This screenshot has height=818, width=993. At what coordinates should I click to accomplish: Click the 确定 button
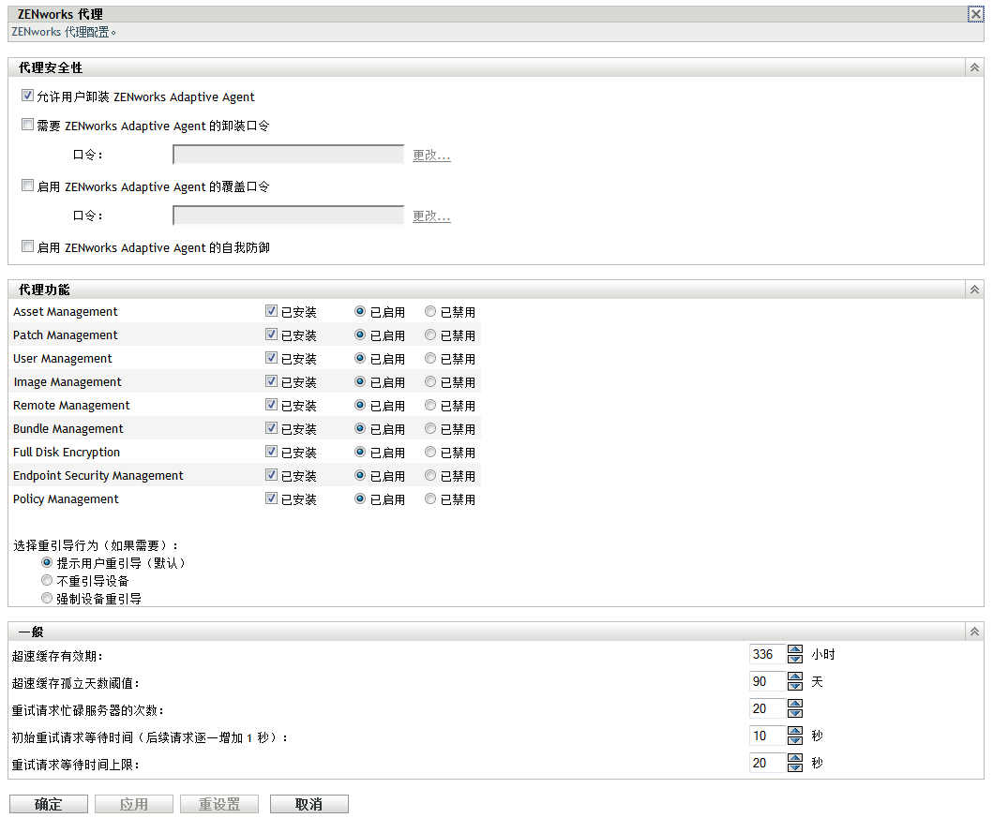[48, 804]
